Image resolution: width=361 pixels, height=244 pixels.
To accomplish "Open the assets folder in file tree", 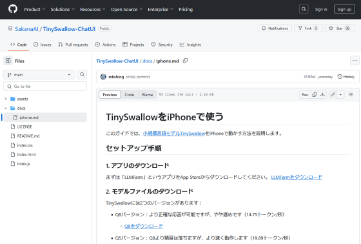I will coord(23,99).
